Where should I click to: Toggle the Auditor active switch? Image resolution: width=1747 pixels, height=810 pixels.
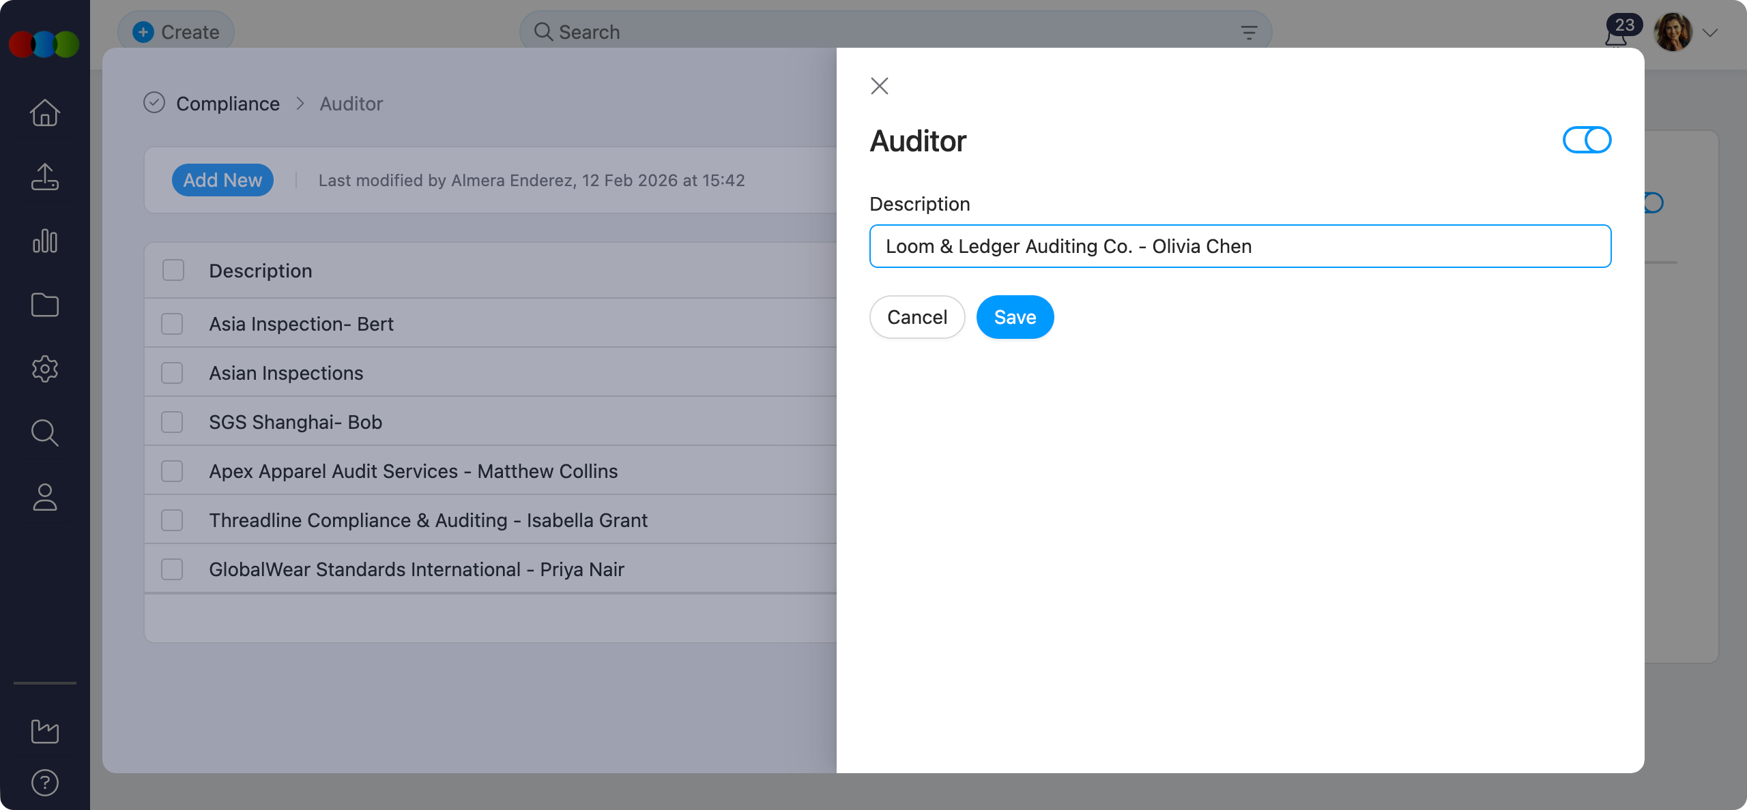(1587, 140)
